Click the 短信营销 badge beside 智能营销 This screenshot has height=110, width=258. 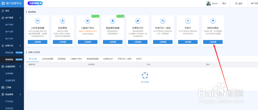tap(19, 60)
